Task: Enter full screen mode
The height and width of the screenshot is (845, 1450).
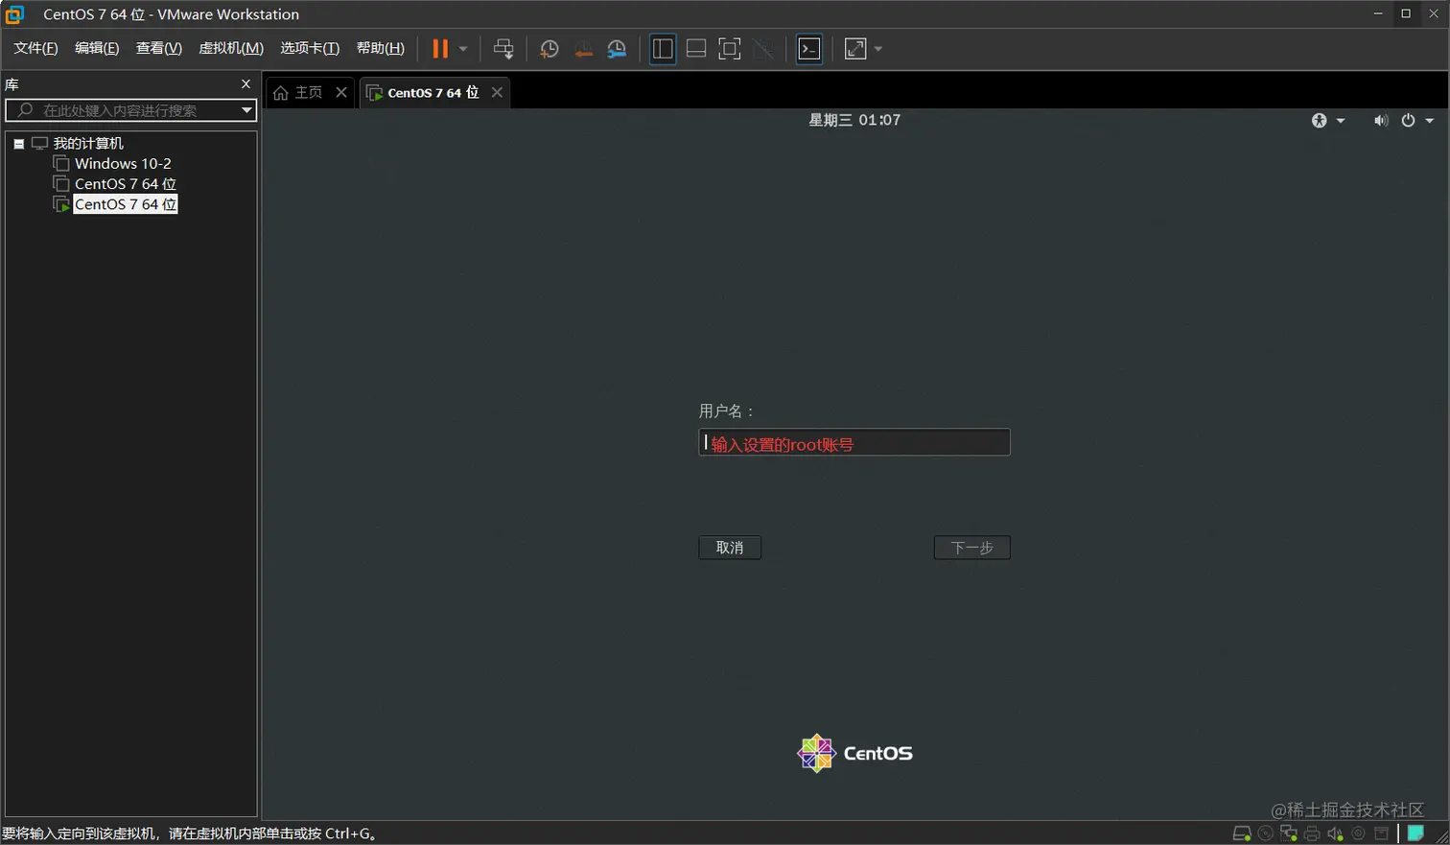Action: click(730, 49)
